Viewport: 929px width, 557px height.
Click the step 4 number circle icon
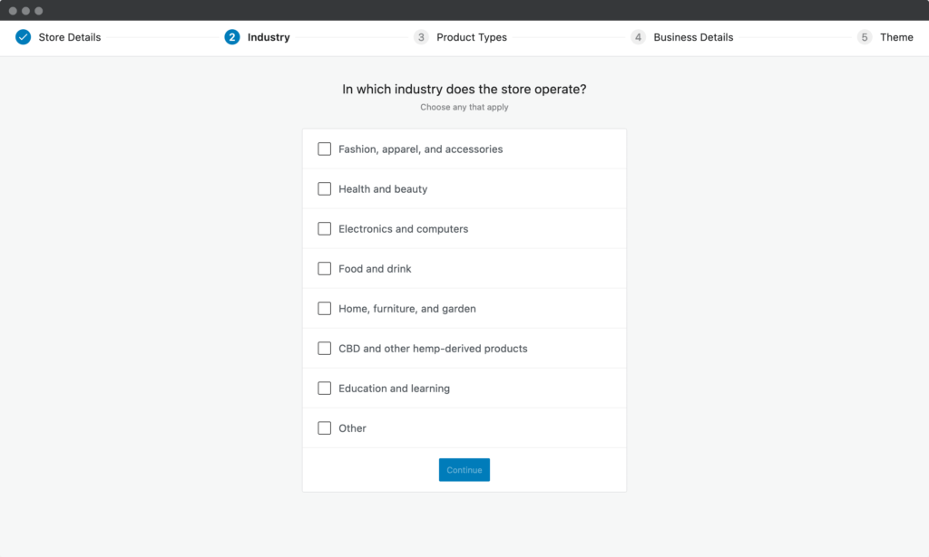[639, 37]
